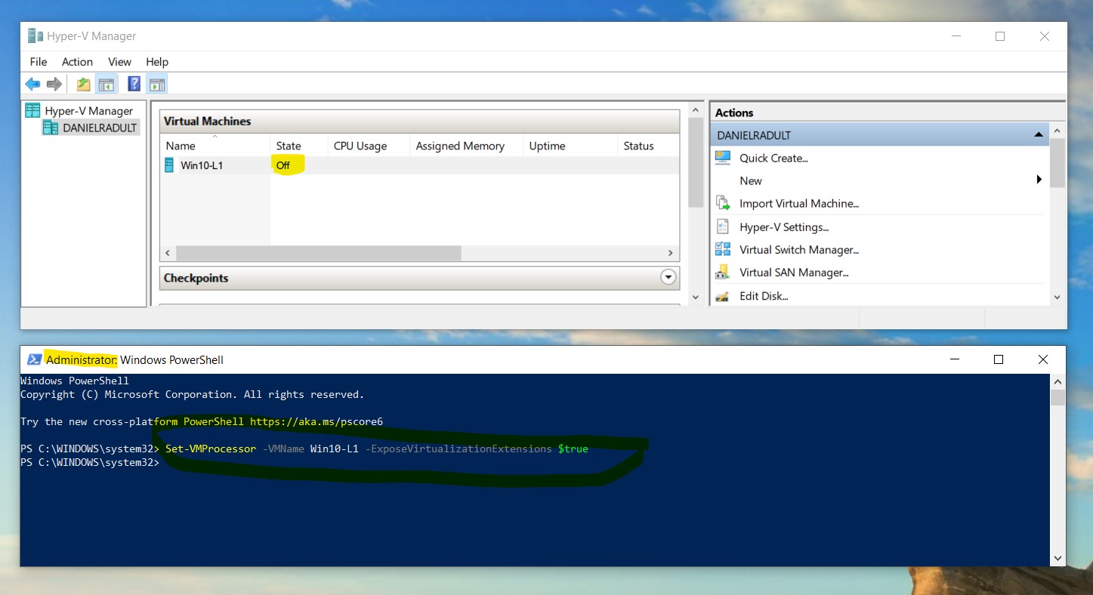Screen dimensions: 1093x595
Task: Click the Quick Create icon in Actions
Action: click(x=723, y=158)
